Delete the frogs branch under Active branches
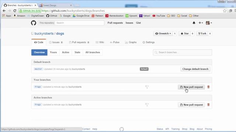 (208, 105)
